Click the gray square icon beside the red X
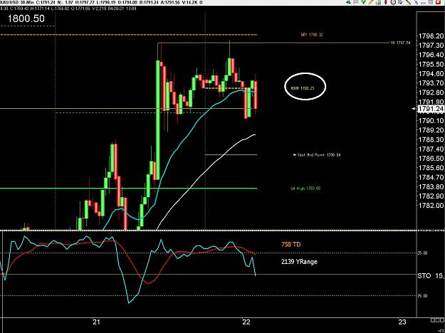 431,2
